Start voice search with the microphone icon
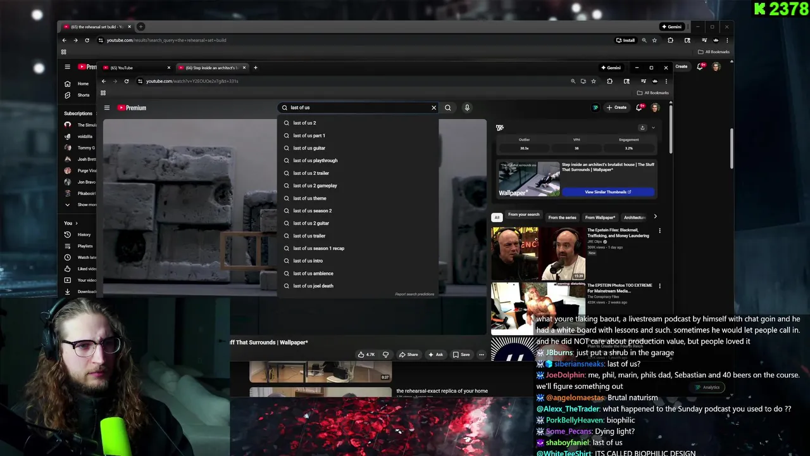This screenshot has width=810, height=456. coord(467,108)
